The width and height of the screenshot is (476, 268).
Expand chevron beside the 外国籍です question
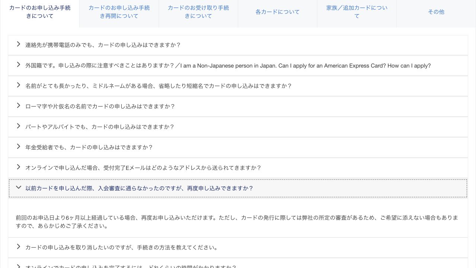[x=18, y=65]
